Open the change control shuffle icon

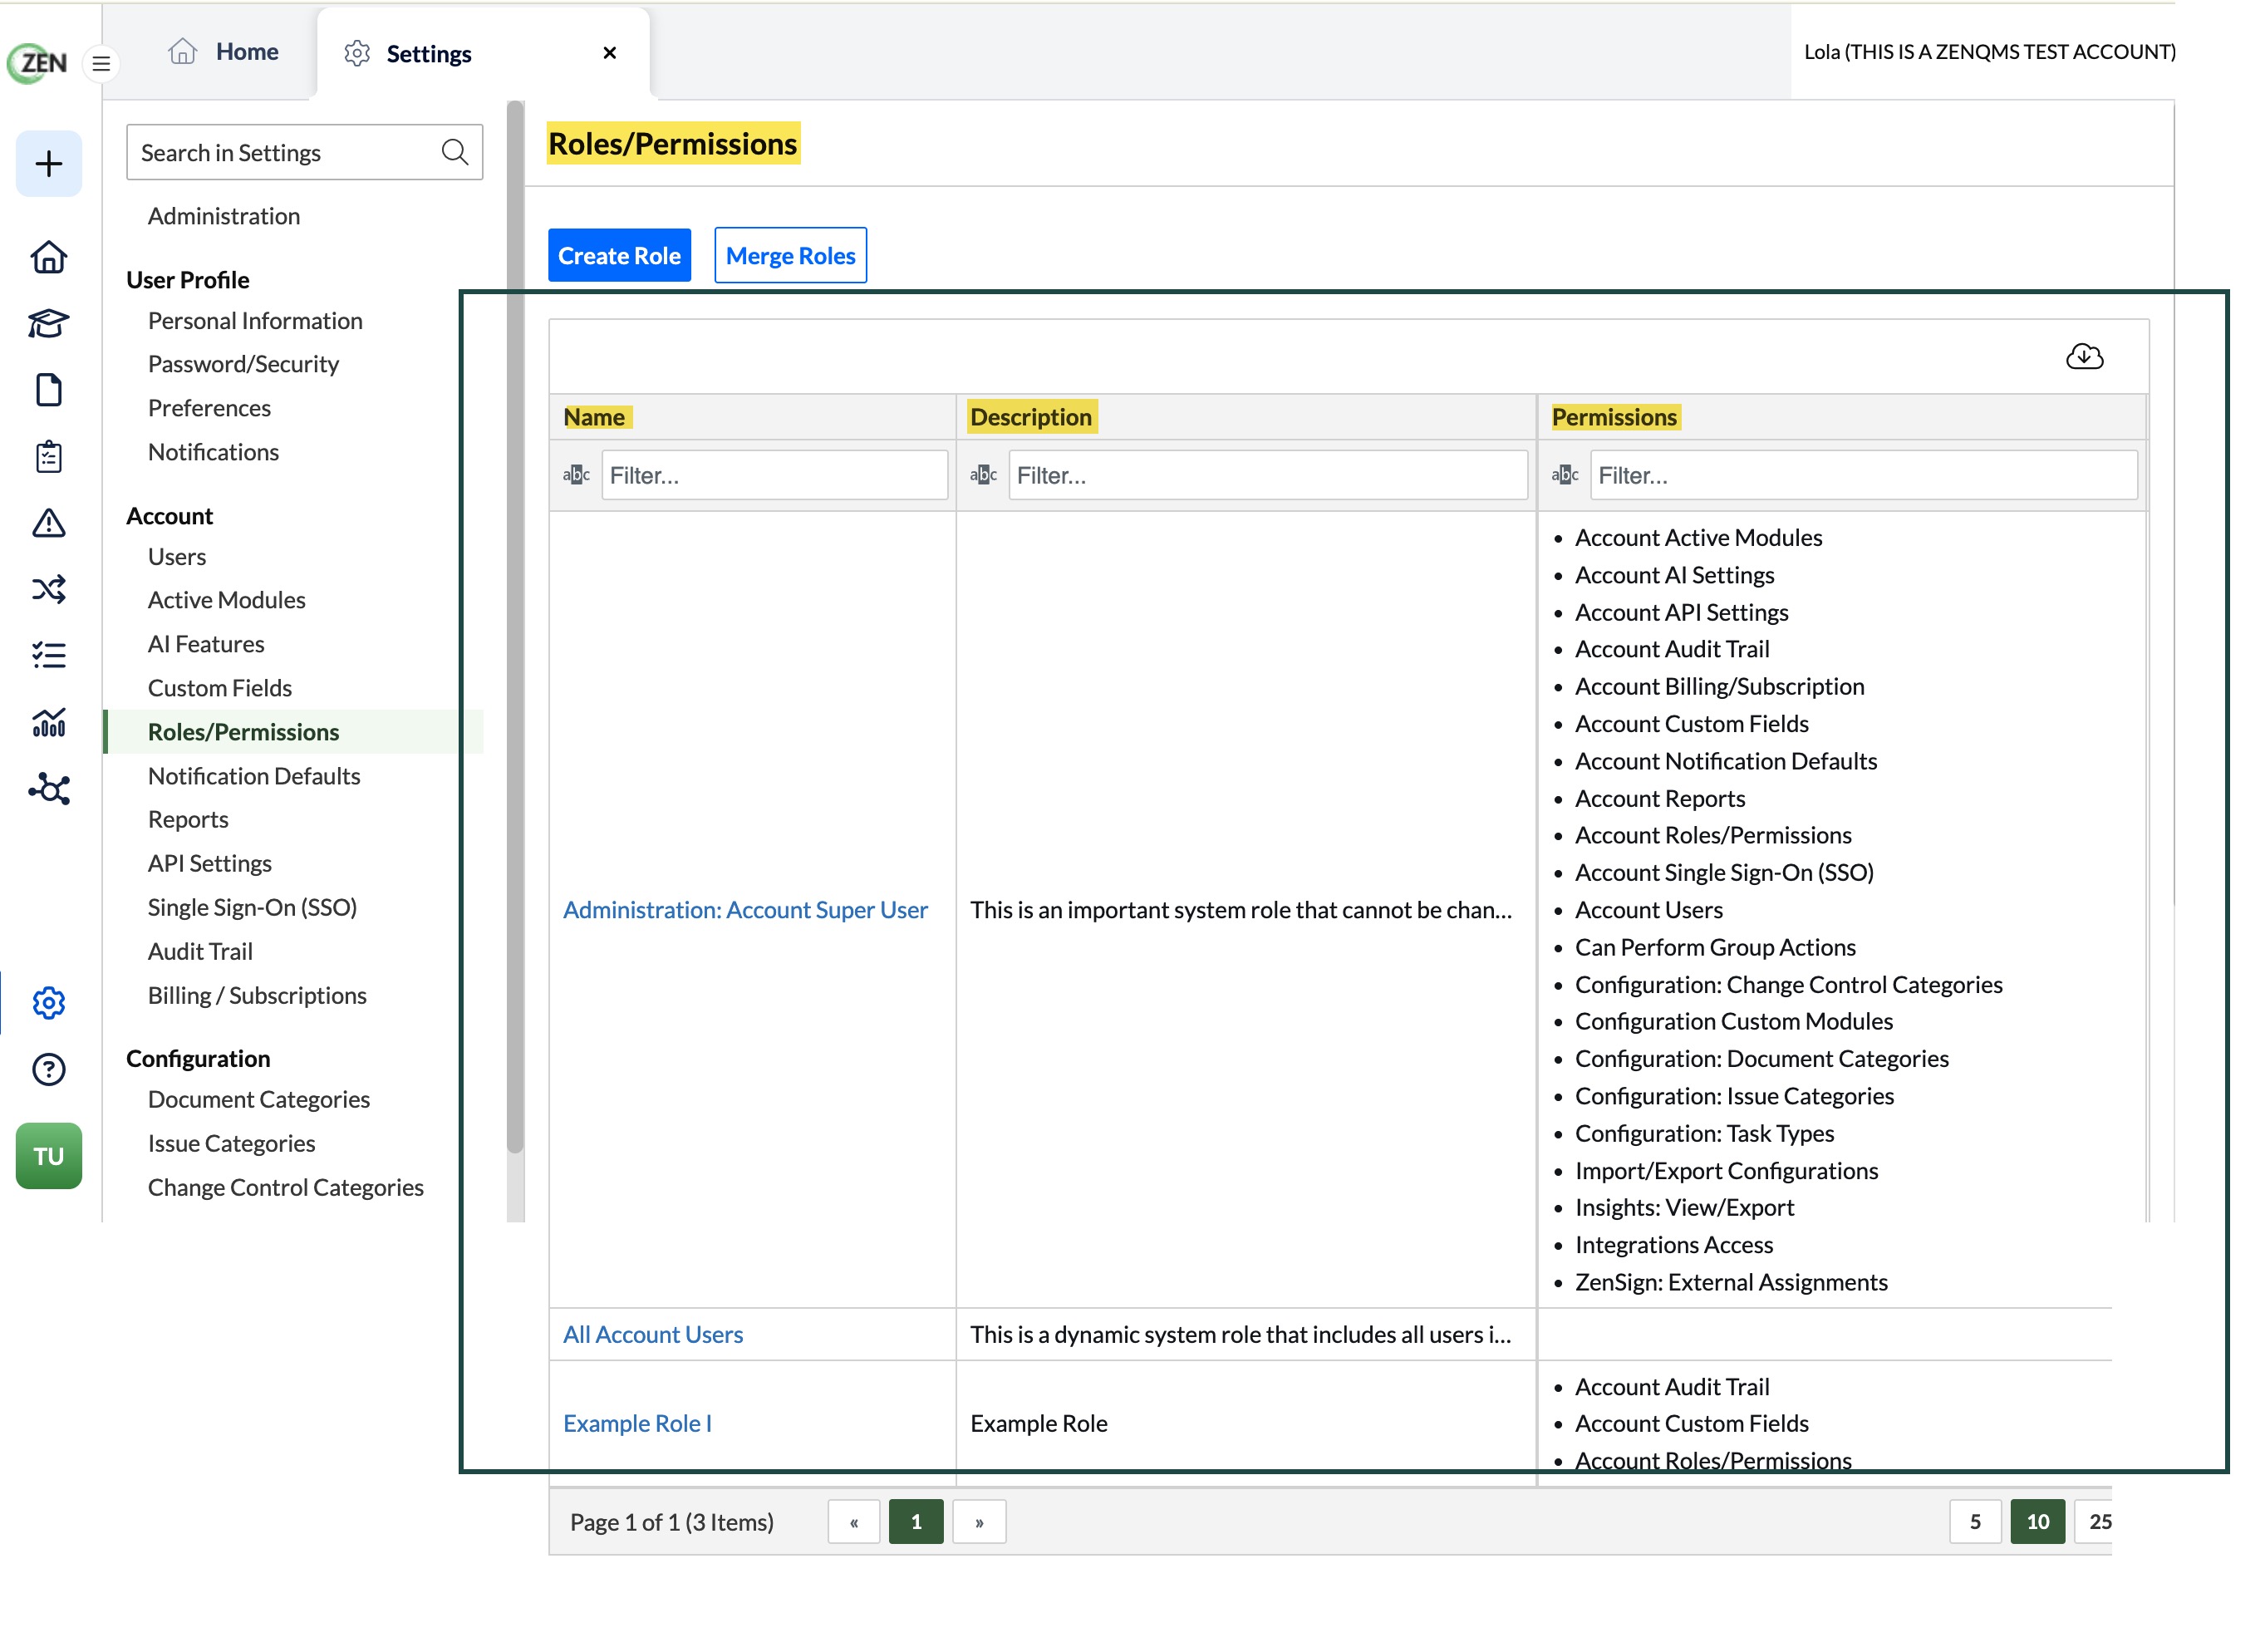coord(48,589)
